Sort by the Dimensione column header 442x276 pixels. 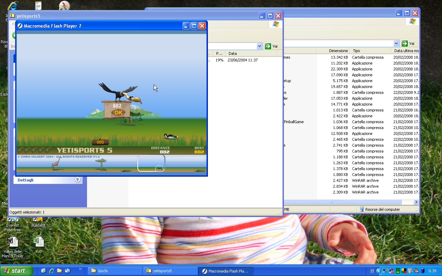click(333, 51)
